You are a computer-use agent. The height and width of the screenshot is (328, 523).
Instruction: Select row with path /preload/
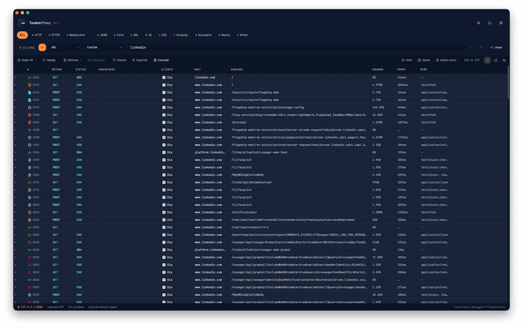[x=260, y=122]
